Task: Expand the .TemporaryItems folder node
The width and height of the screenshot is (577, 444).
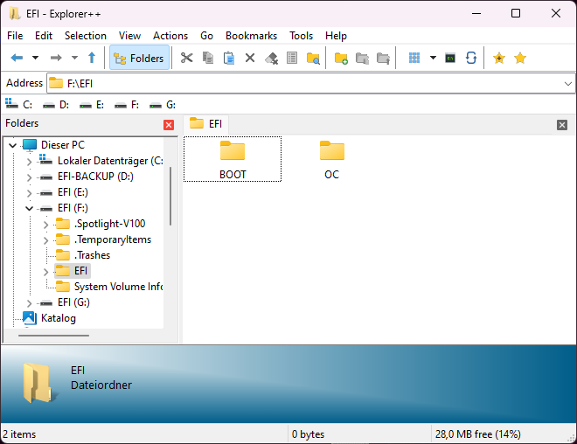Action: coord(45,239)
